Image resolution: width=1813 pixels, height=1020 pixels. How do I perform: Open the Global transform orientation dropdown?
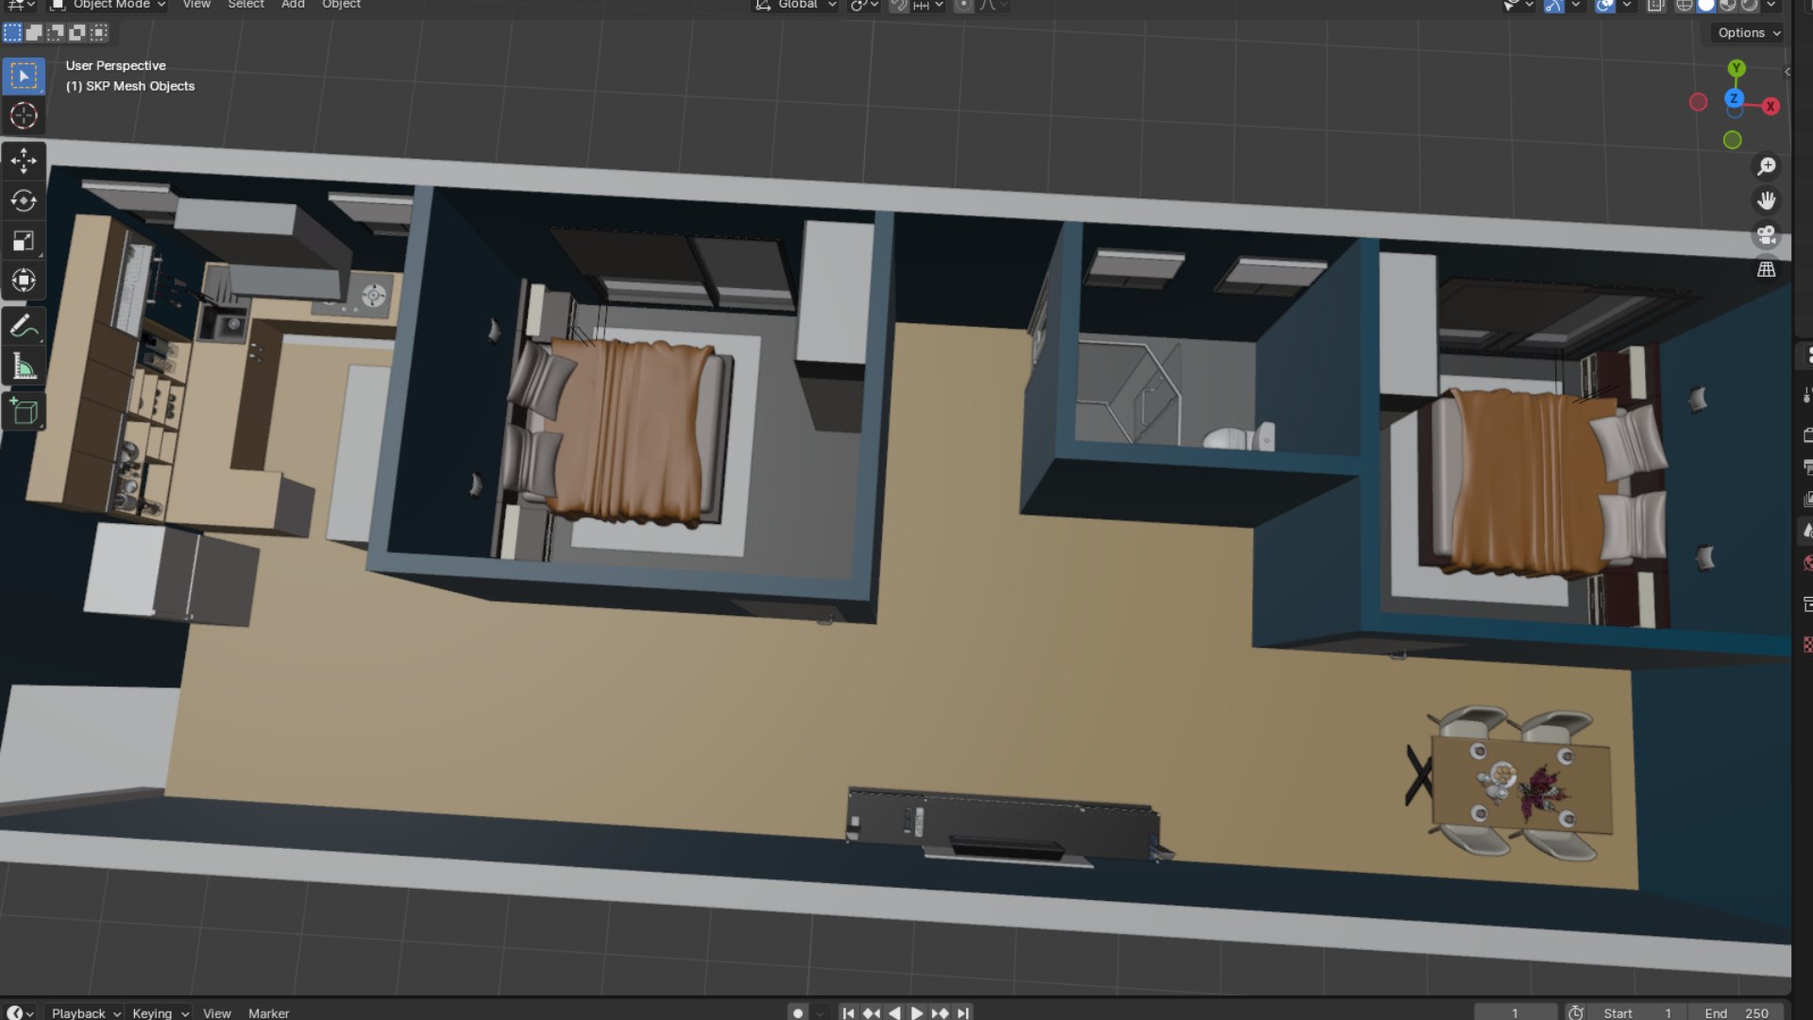pos(796,5)
